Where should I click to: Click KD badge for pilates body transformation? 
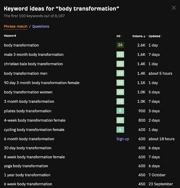point(120,111)
